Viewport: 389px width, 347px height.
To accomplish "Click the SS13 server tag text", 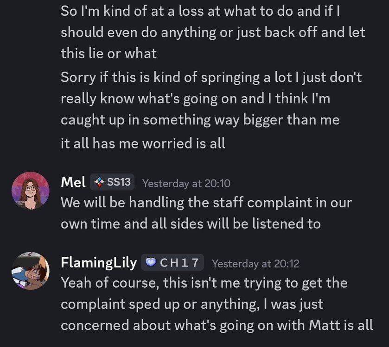I will pos(119,182).
